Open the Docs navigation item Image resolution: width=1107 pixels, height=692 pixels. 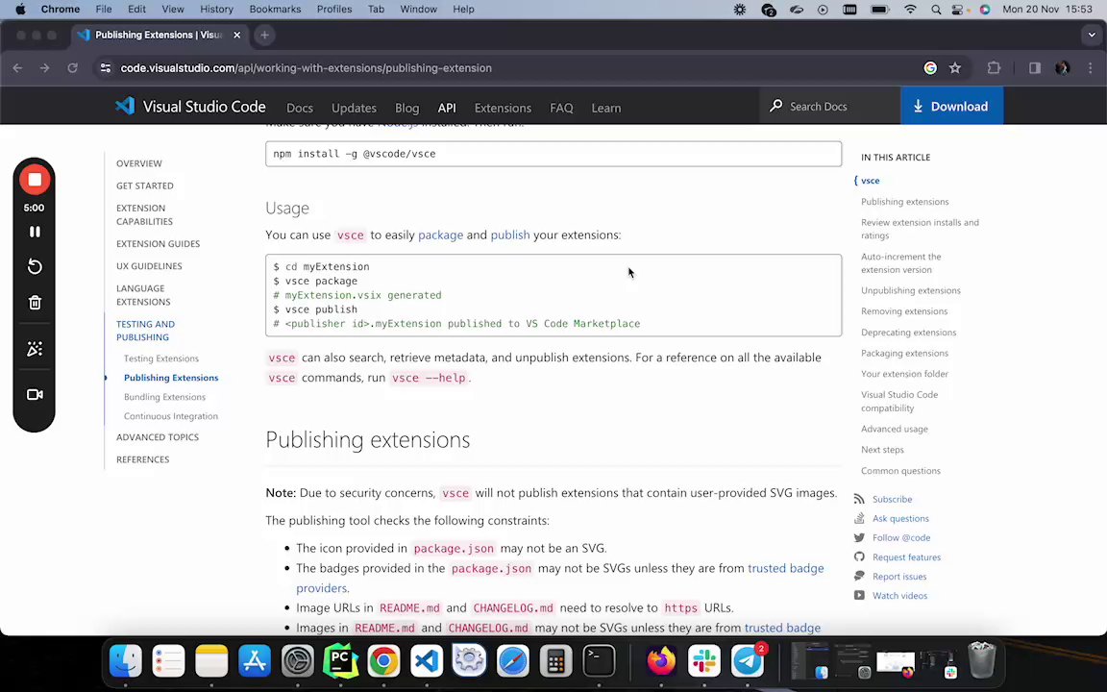click(300, 108)
